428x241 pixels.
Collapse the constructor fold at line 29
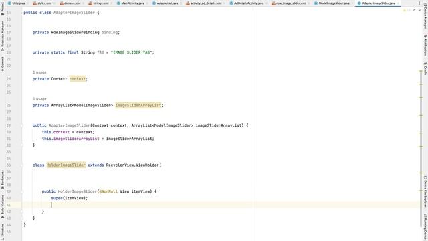click(x=22, y=125)
